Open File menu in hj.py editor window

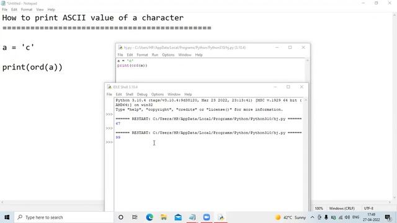pos(120,55)
